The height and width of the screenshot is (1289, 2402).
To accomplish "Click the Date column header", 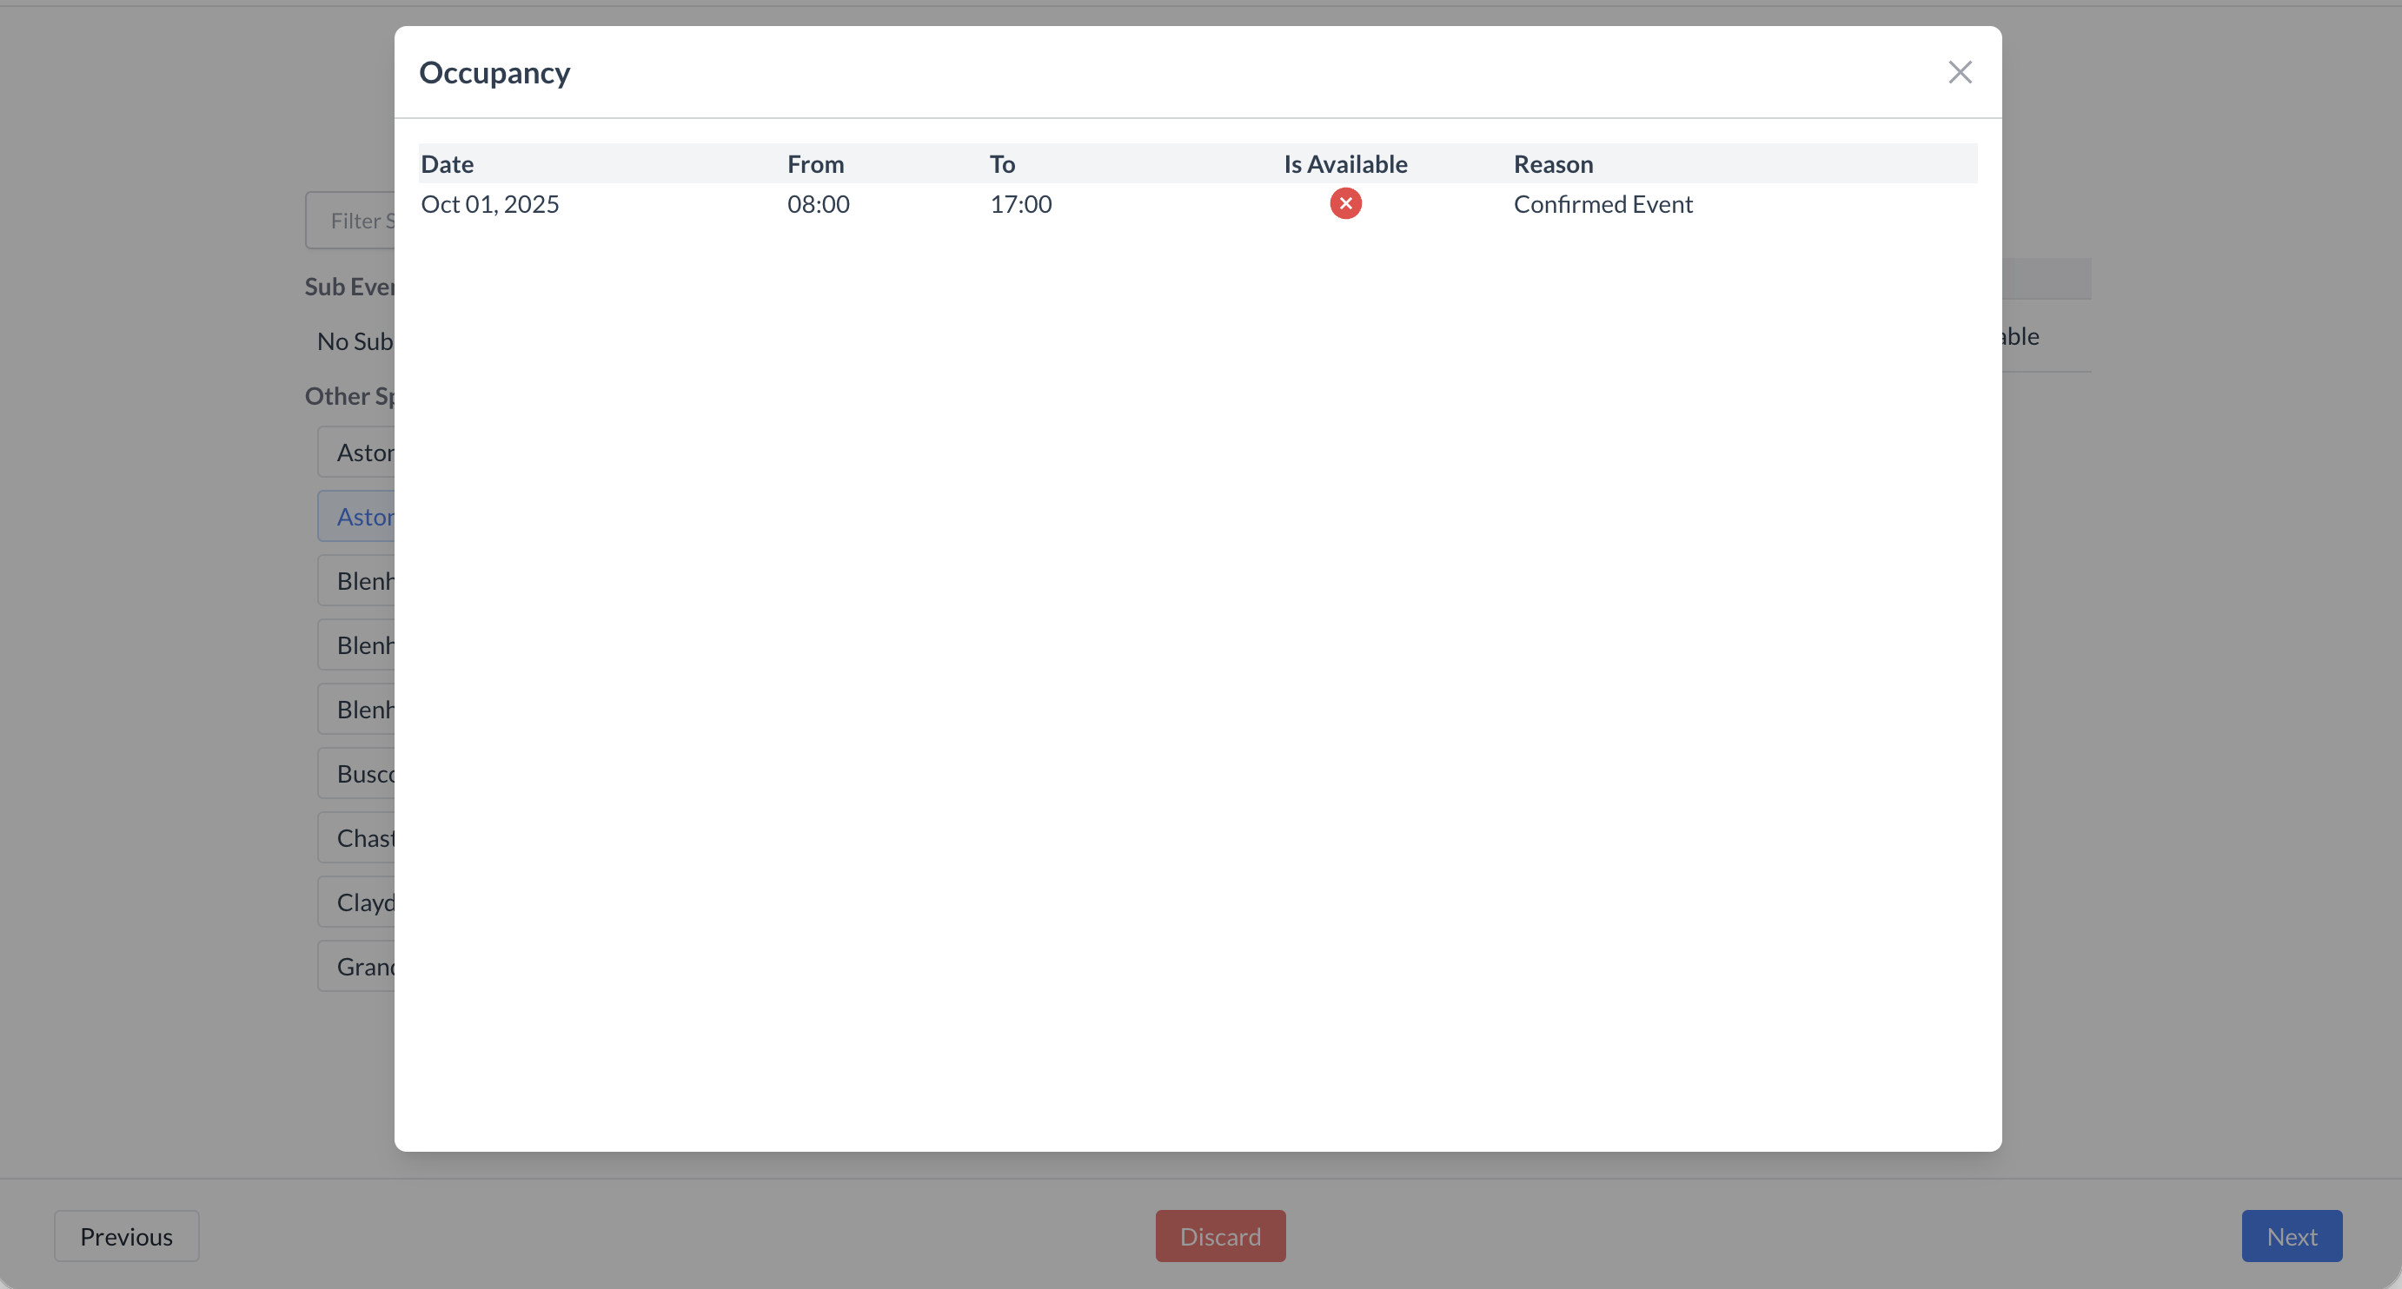I will 447,164.
